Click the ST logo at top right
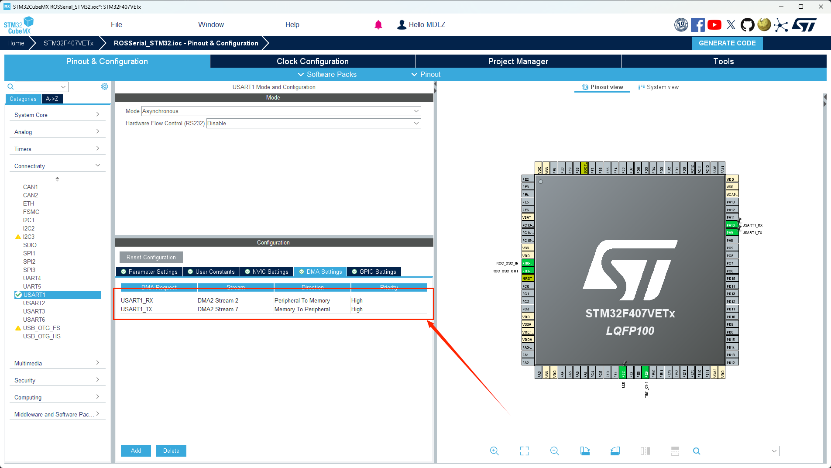 [804, 25]
